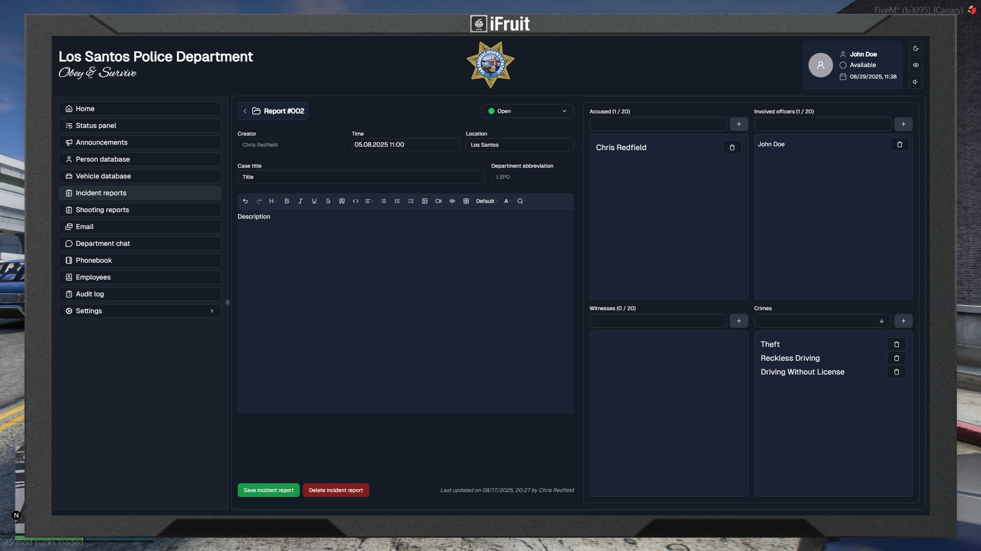This screenshot has height=551, width=981.
Task: Toggle the eye visibility icon
Action: tap(916, 65)
